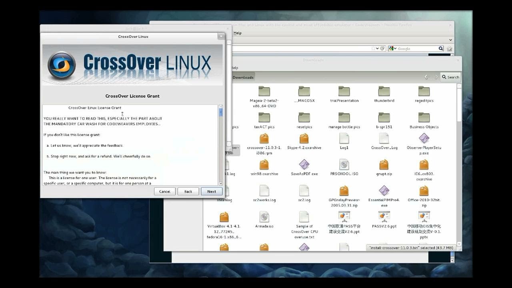The height and width of the screenshot is (288, 512).
Task: Select crossover-11.0.3-1.i386.rpm package icon
Action: coord(264,138)
